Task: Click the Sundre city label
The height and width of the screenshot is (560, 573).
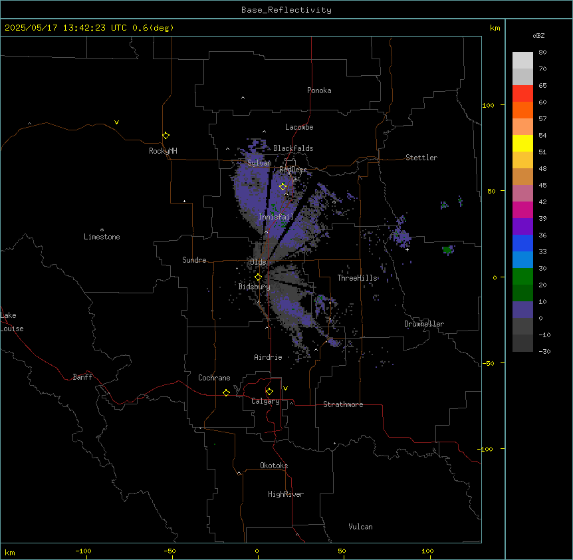Action: point(194,260)
